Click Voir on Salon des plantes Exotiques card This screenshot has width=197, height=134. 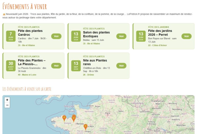(x=121, y=36)
